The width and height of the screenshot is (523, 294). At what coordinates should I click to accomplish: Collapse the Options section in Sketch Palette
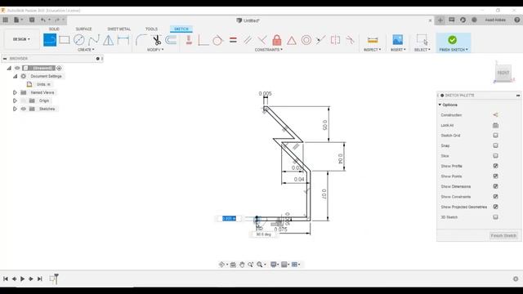click(440, 105)
